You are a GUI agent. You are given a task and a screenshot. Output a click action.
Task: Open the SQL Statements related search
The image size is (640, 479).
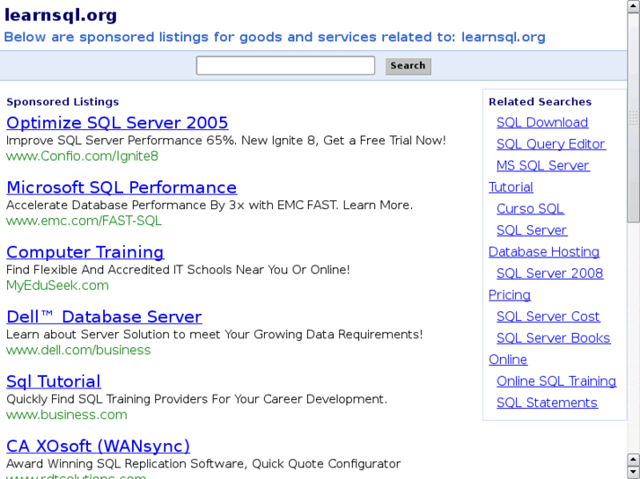pos(547,403)
